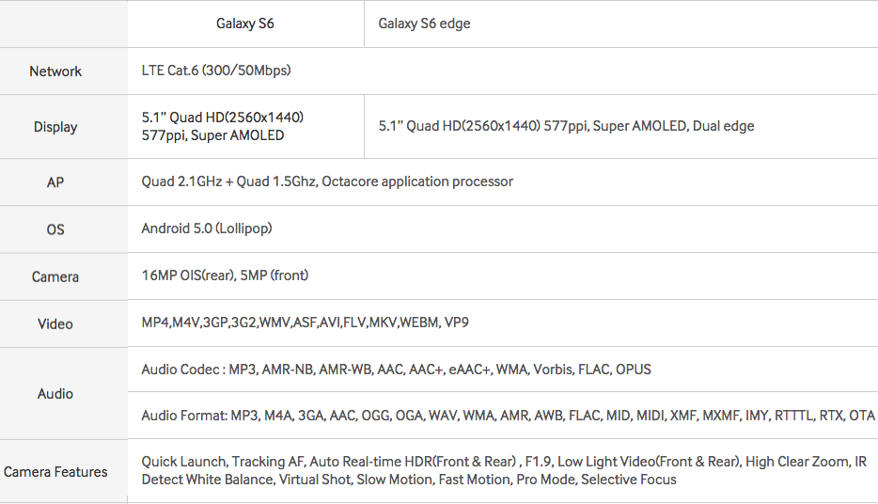Click the Quick Launch camera features text
Screen dimensions: 878x504
pyautogui.click(x=504, y=470)
